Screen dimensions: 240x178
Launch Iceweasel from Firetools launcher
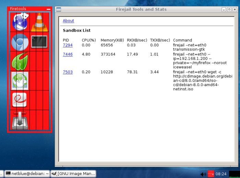click(20, 22)
